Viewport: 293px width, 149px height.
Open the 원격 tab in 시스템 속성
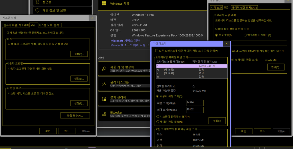point(57,25)
